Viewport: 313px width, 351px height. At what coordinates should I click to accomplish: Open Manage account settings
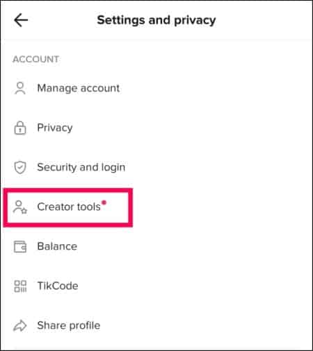tap(79, 88)
